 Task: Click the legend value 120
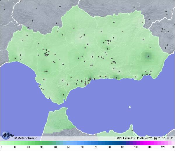[x=163, y=147]
